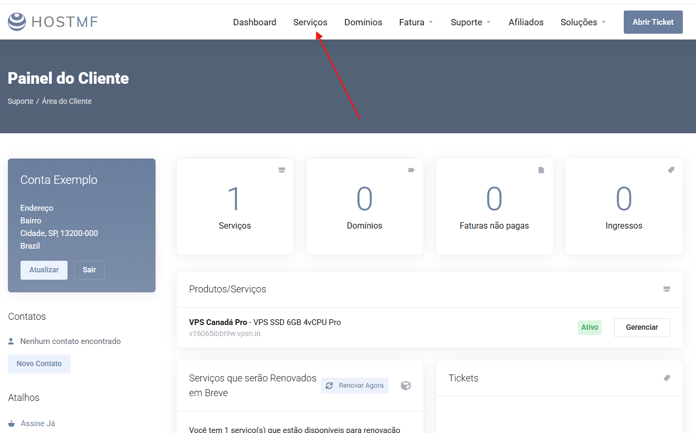The height and width of the screenshot is (433, 696).
Task: Click the Produtos/Serviços panel header icon
Action: pyautogui.click(x=666, y=289)
